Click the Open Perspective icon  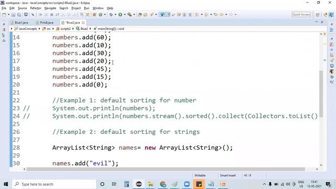pyautogui.click(x=318, y=15)
